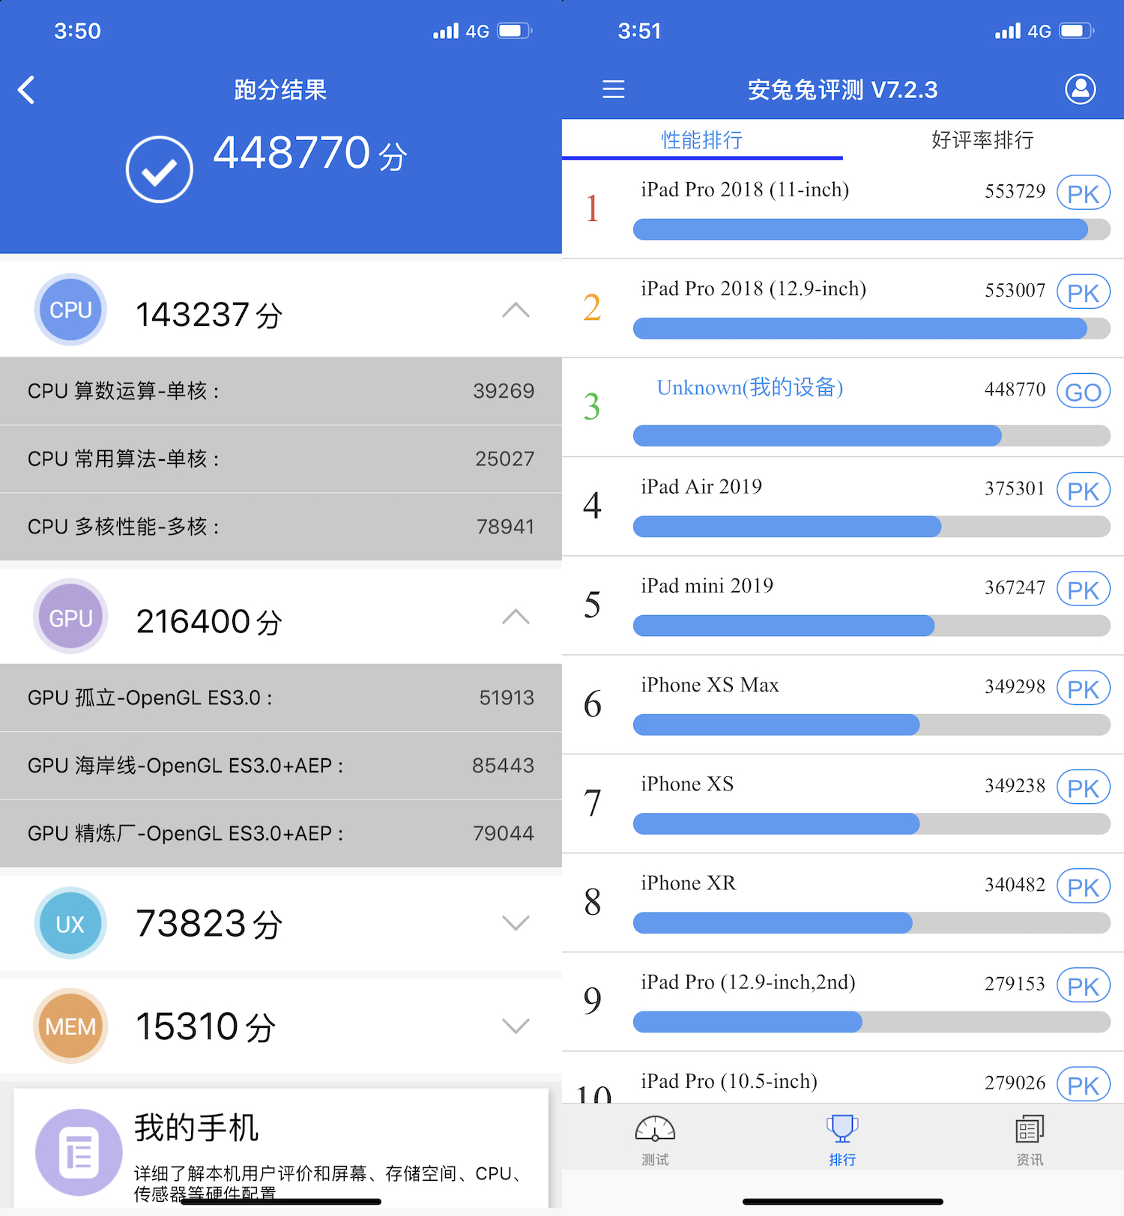Tap the 安兔兔评测 V7.2.3 title
The image size is (1124, 1216).
[842, 90]
